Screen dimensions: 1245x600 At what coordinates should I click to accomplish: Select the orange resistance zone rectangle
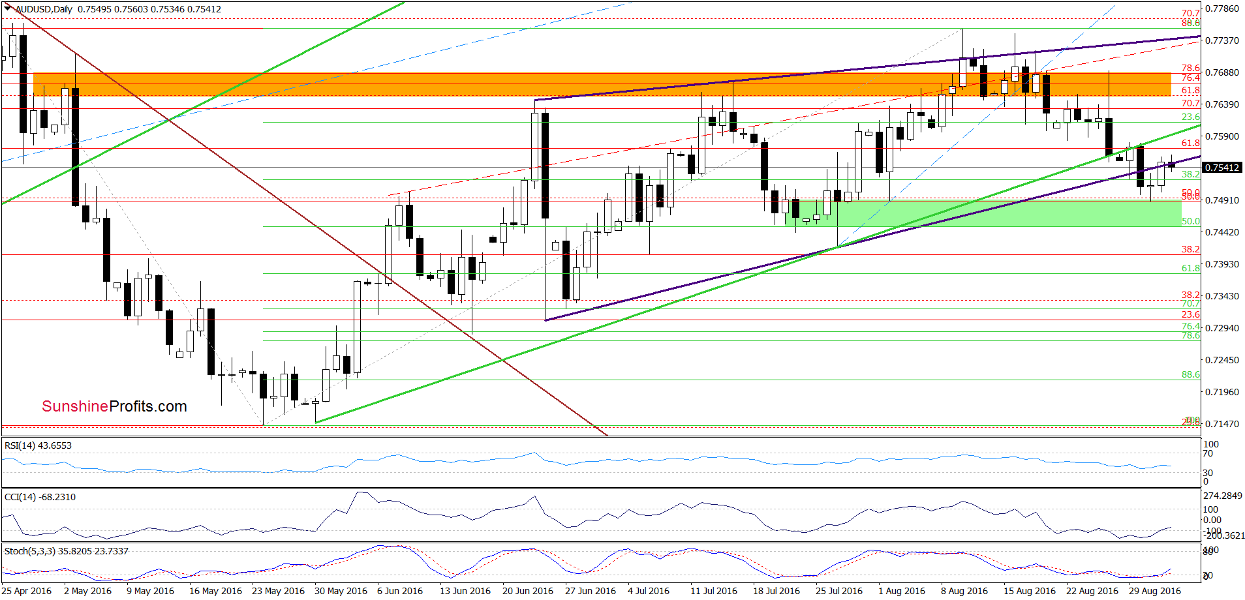click(602, 85)
